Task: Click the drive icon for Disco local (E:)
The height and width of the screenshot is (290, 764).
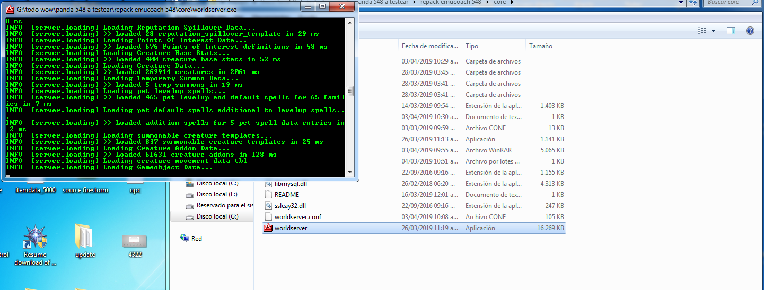Action: [x=191, y=195]
